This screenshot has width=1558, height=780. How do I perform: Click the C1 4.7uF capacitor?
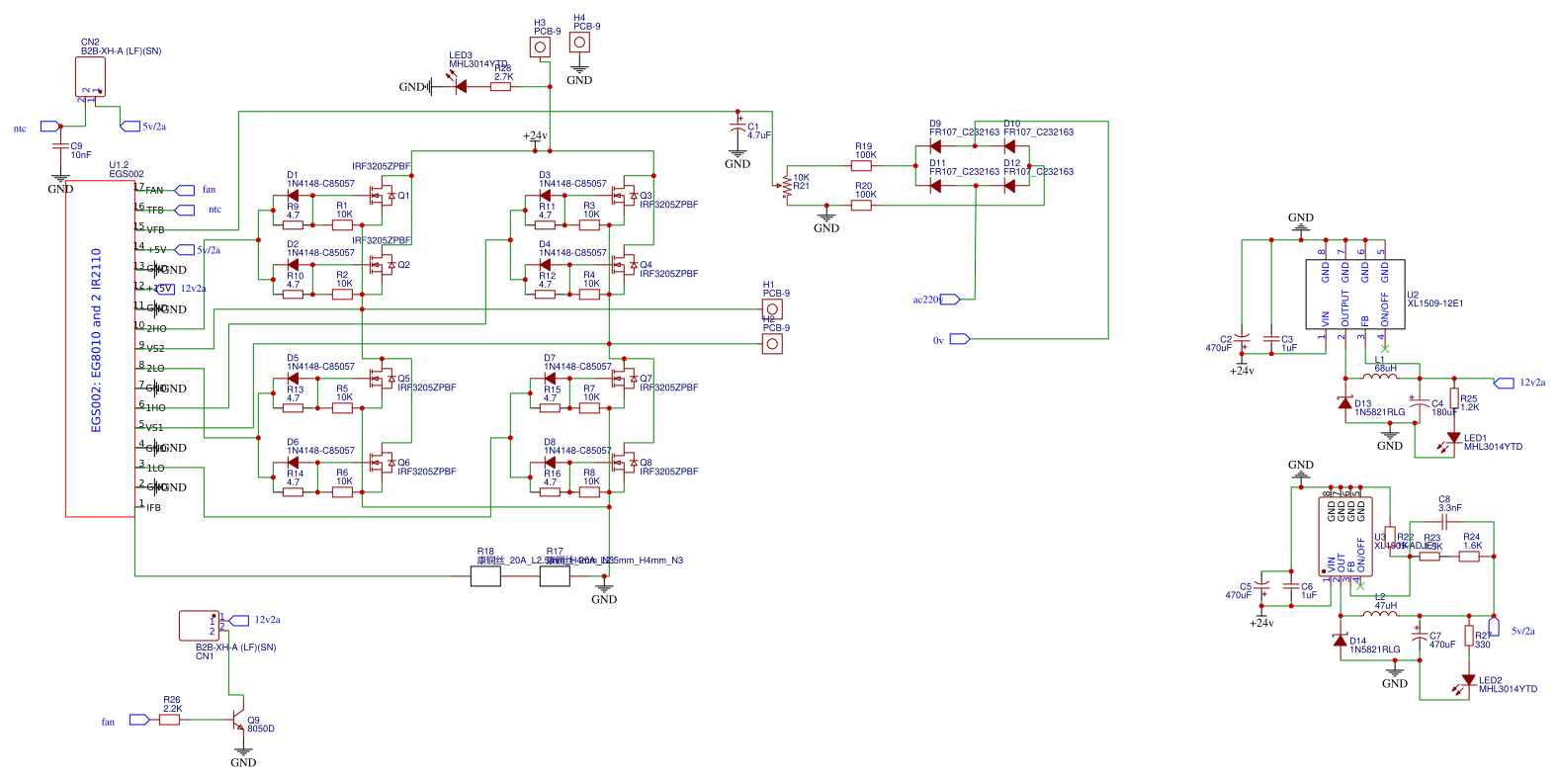pos(737,130)
